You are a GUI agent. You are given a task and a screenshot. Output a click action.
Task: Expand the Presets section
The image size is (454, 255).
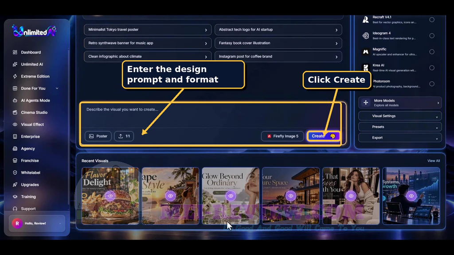click(400, 127)
